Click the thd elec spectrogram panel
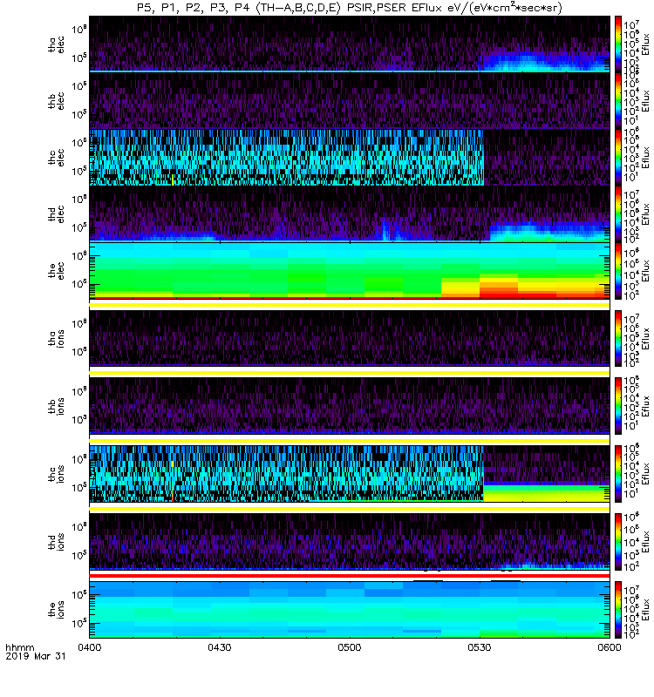Screen dimensions: 654x697 tap(350, 213)
